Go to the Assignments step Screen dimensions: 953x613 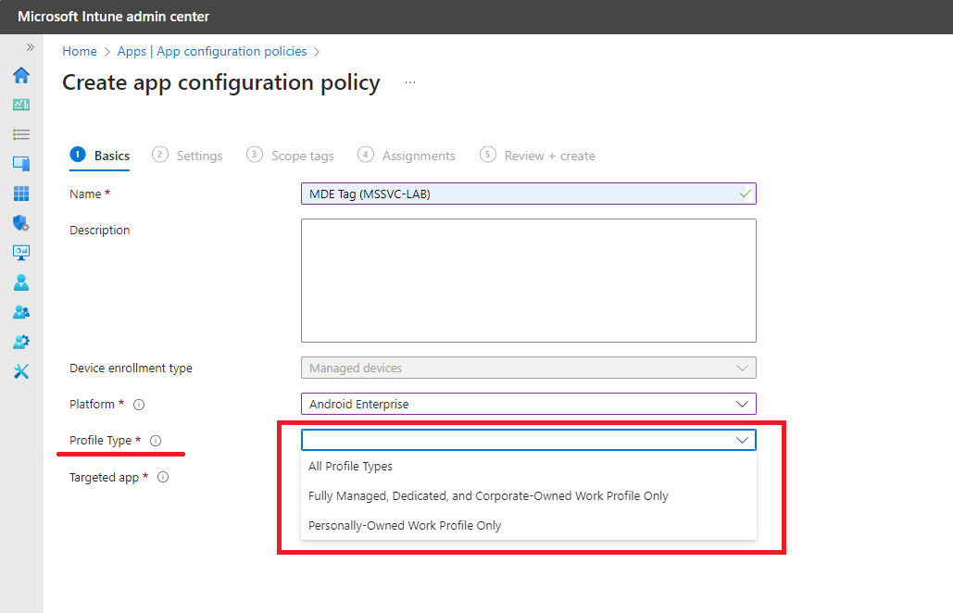[x=407, y=156]
